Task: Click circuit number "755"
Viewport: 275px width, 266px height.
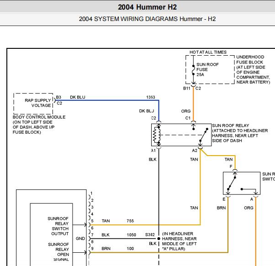Action: point(130,221)
